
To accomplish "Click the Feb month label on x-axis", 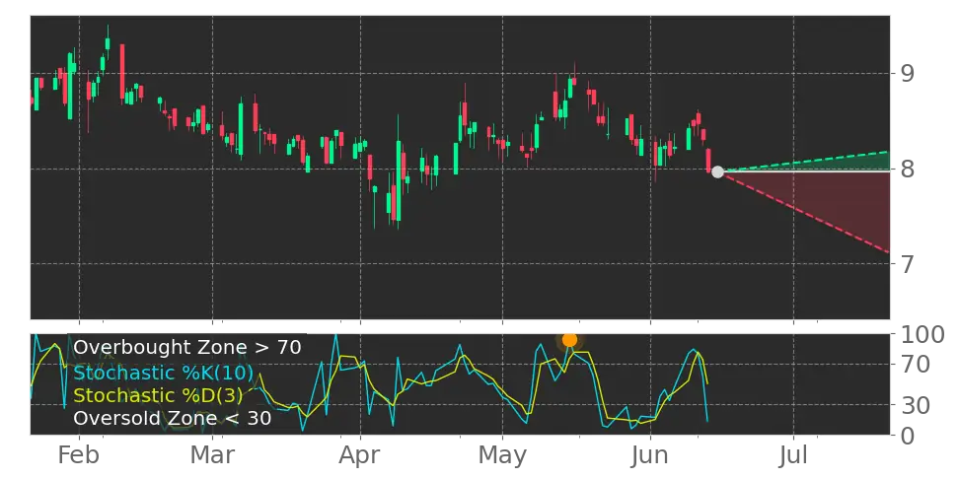I will (79, 455).
